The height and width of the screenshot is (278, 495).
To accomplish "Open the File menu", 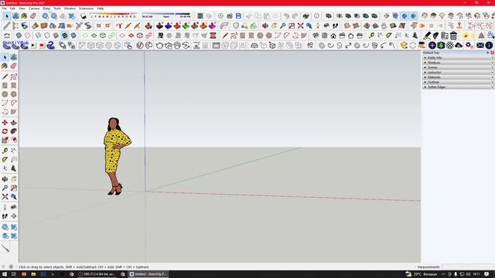I will 4,8.
